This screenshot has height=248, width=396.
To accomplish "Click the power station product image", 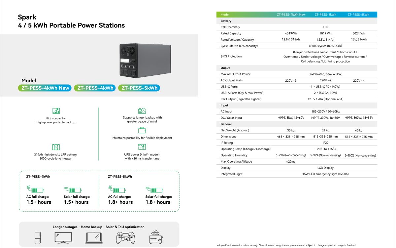I will [x=145, y=60].
